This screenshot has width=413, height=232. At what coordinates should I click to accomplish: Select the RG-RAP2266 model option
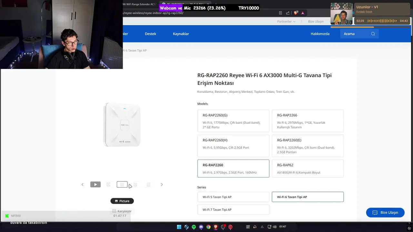point(308,121)
